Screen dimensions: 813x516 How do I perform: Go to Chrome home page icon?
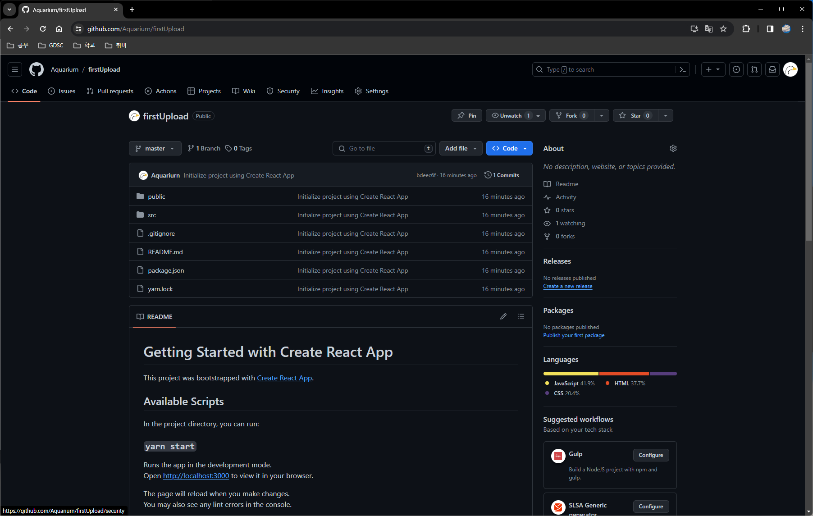tap(59, 29)
